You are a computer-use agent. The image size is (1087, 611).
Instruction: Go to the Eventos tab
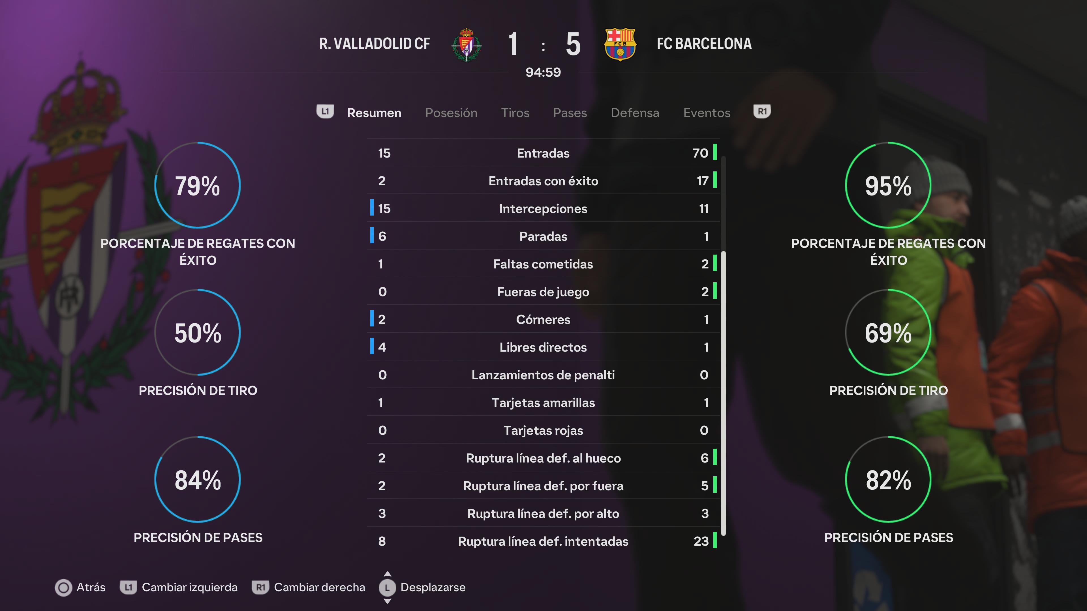coord(707,113)
